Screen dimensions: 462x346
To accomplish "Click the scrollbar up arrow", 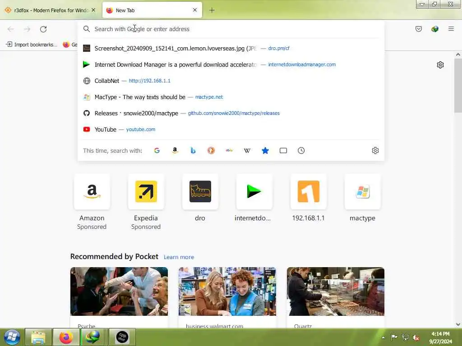I will pos(458,55).
